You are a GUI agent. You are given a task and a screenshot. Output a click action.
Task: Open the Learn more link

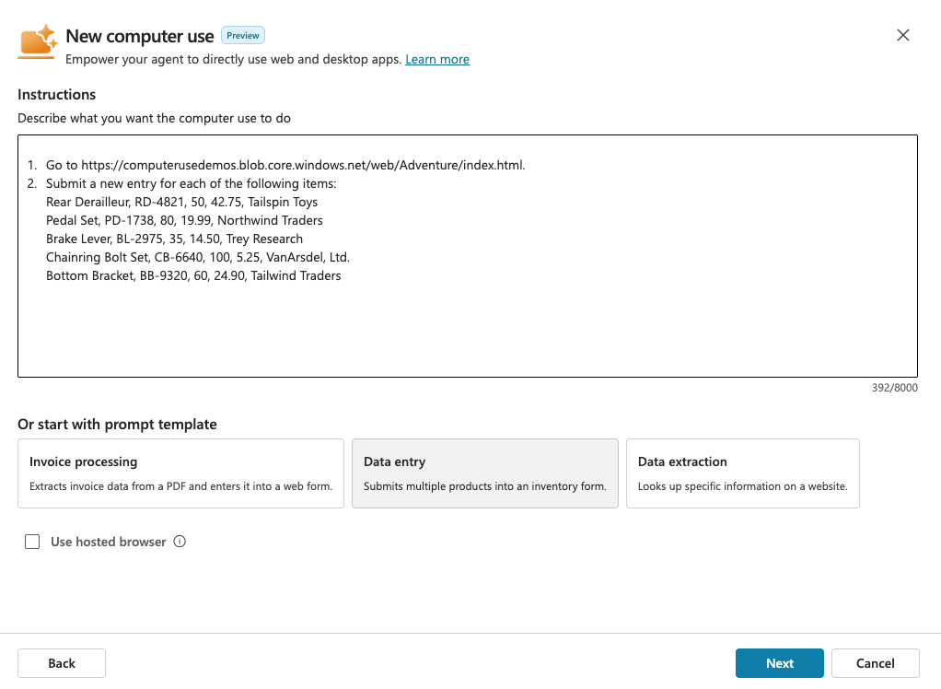point(436,59)
